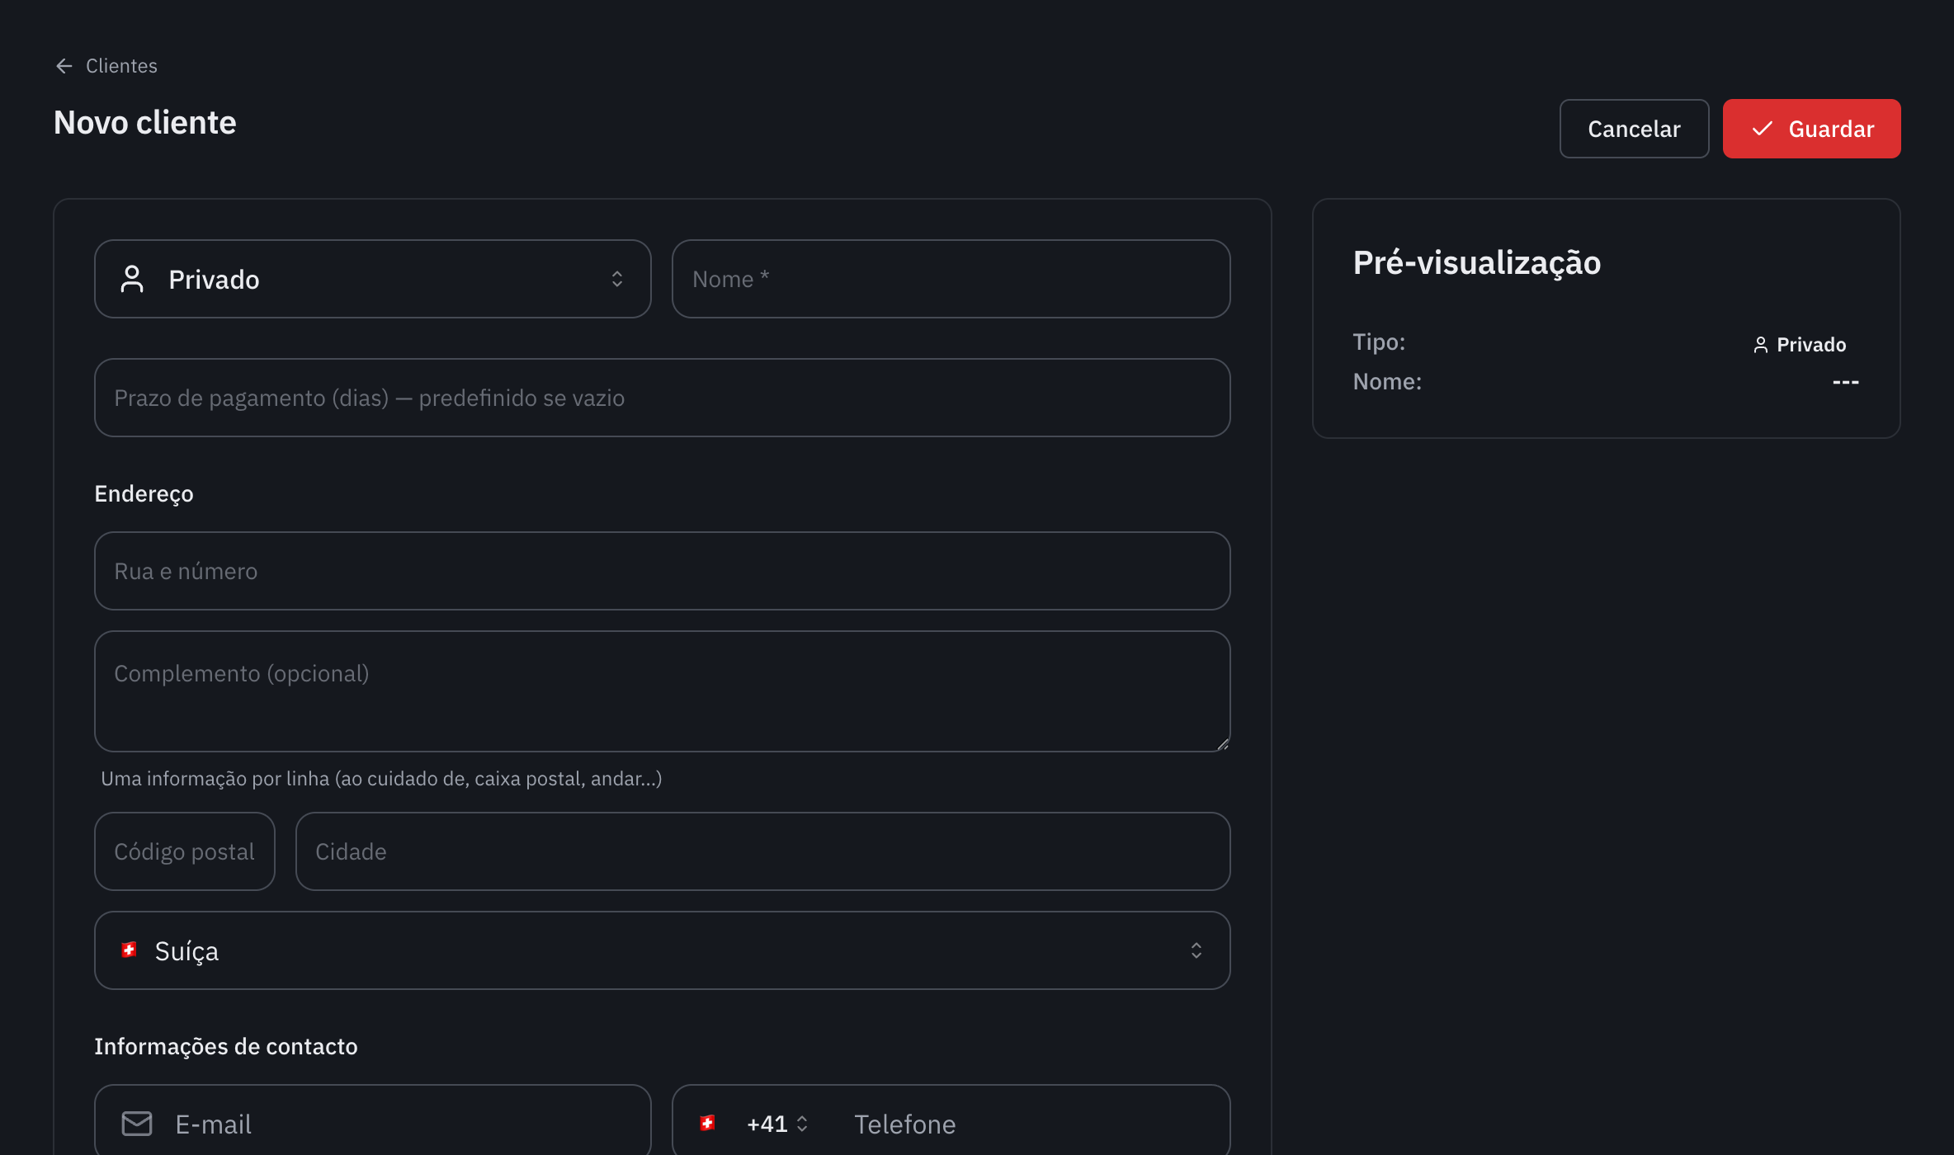Click the Prazo de pagamento (dias) field

662,398
